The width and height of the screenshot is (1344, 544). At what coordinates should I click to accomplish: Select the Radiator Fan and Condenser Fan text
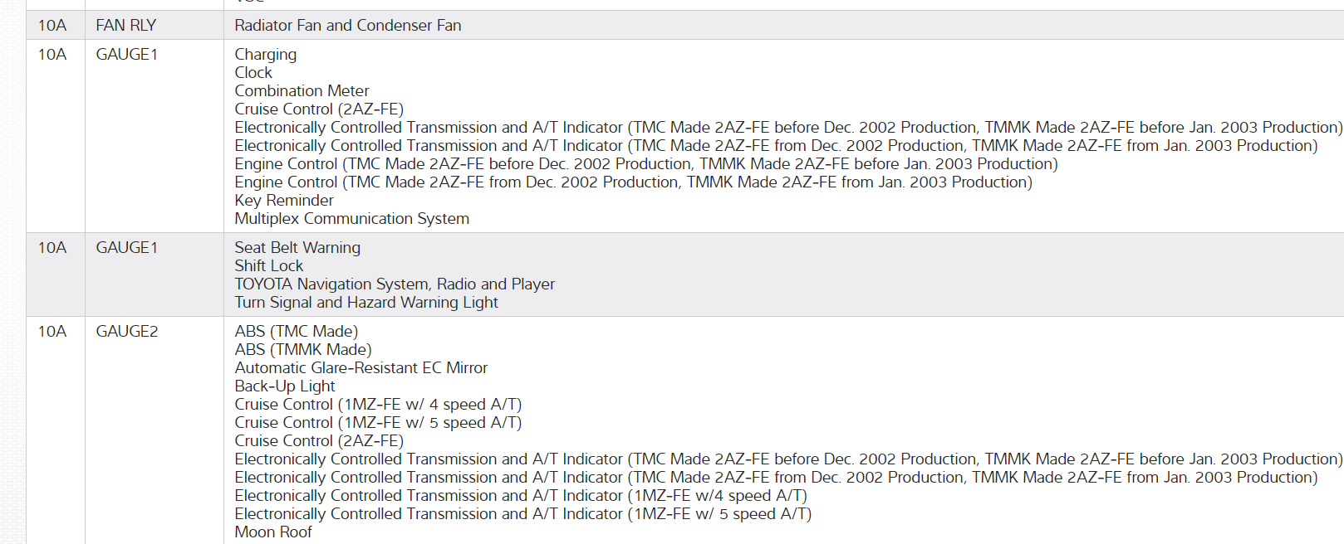(x=347, y=26)
